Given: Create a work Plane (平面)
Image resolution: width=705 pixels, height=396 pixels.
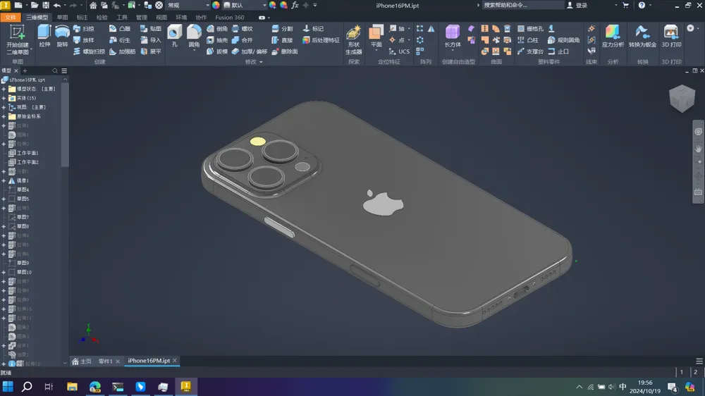Looking at the screenshot, I should click(376, 37).
